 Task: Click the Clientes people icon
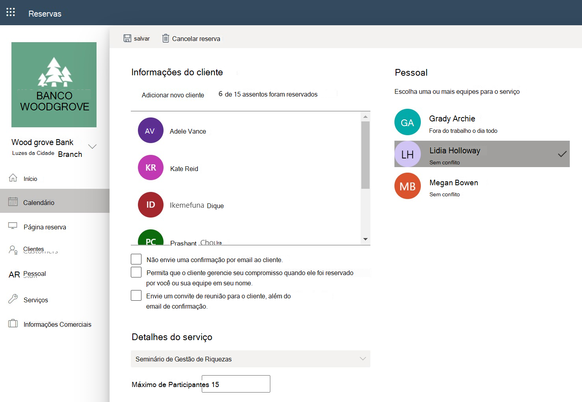(x=13, y=250)
